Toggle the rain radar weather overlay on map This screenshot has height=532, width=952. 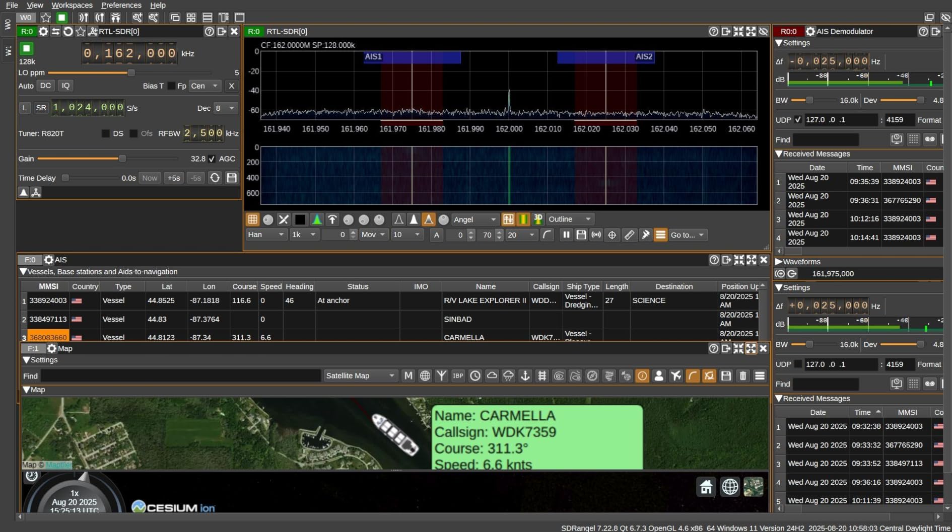[x=509, y=376]
